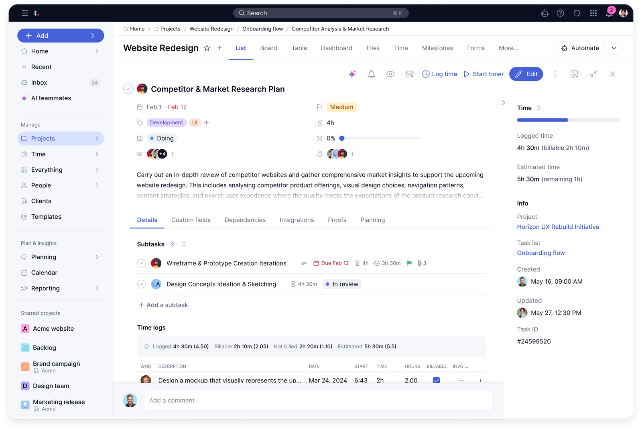Add a notified person using plus beside bell avatars

353,154
